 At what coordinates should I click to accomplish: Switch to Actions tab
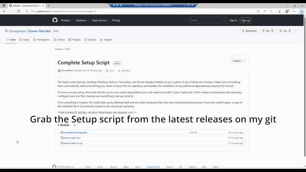tap(59, 40)
